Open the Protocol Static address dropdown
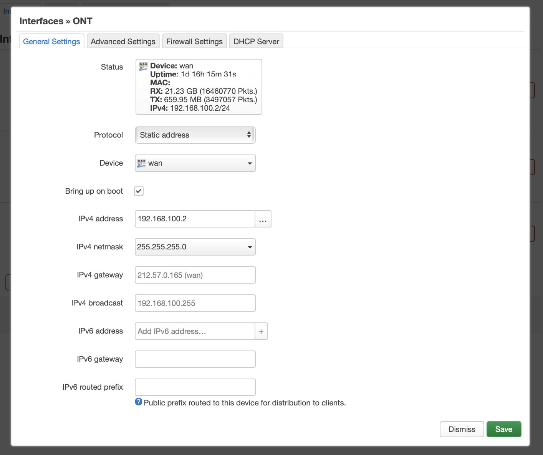The width and height of the screenshot is (543, 455). [195, 135]
